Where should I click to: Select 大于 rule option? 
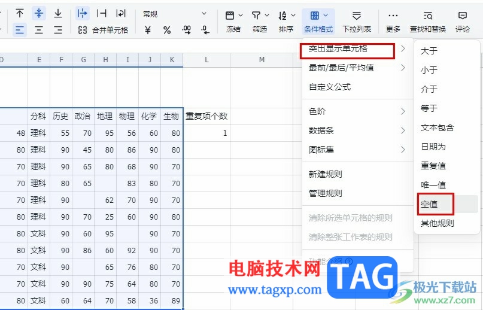tap(447, 51)
